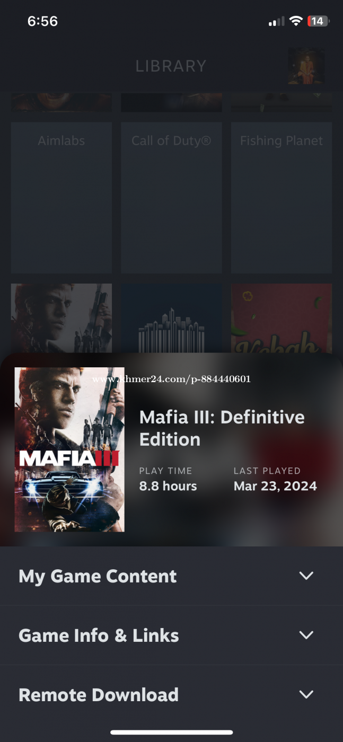
Task: Tap the Mafia III: Definitive Edition title
Action: pos(222,428)
